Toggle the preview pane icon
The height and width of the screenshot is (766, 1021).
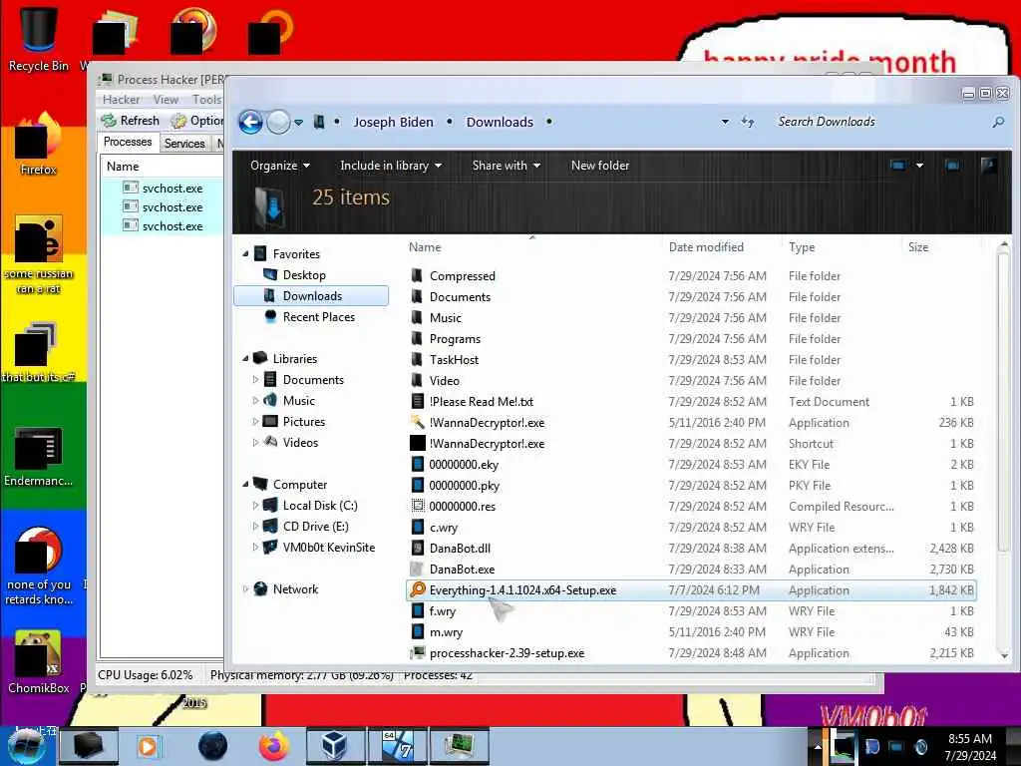(952, 166)
